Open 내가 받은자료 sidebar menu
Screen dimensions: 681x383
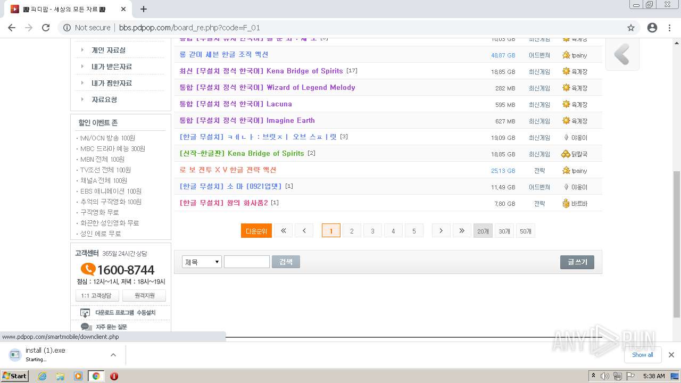point(112,66)
